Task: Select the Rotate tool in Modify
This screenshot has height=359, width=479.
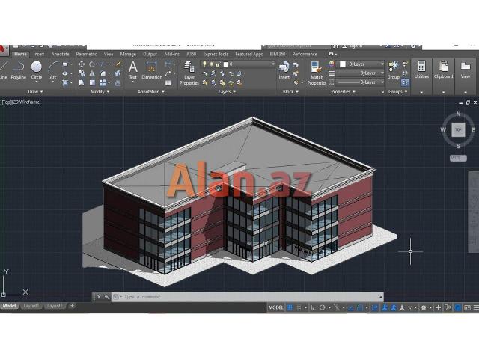Action: [92, 64]
